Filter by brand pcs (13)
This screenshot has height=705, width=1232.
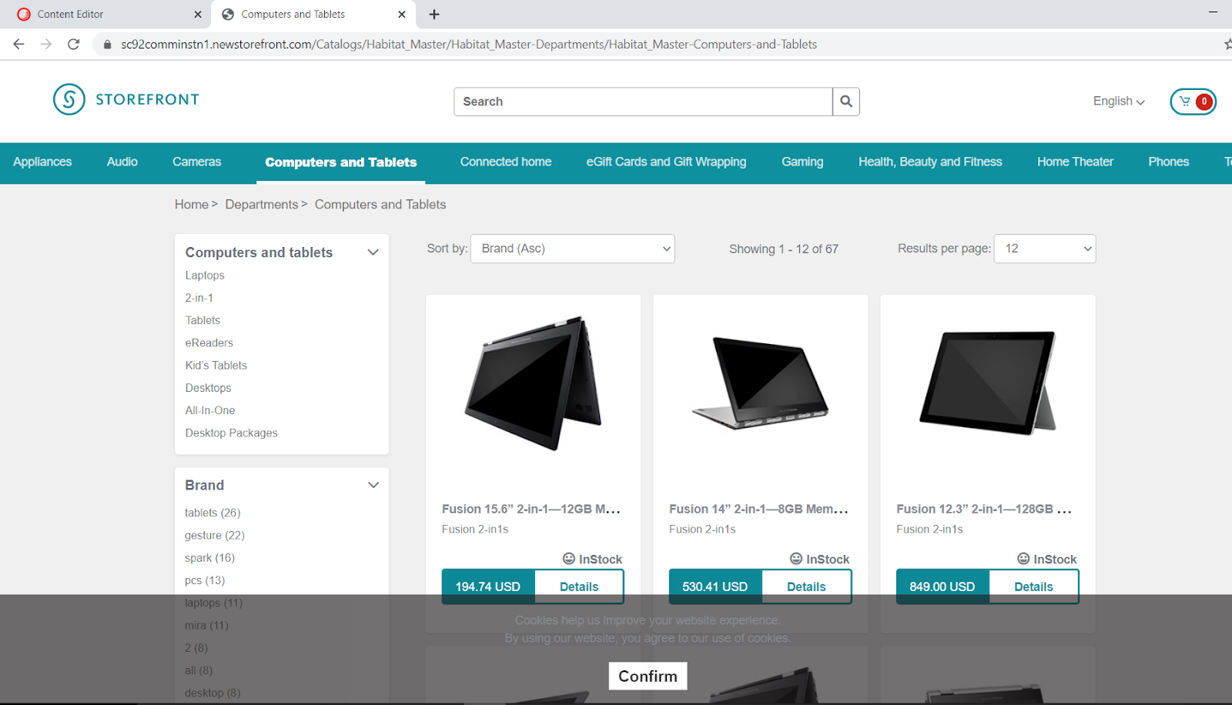click(205, 580)
